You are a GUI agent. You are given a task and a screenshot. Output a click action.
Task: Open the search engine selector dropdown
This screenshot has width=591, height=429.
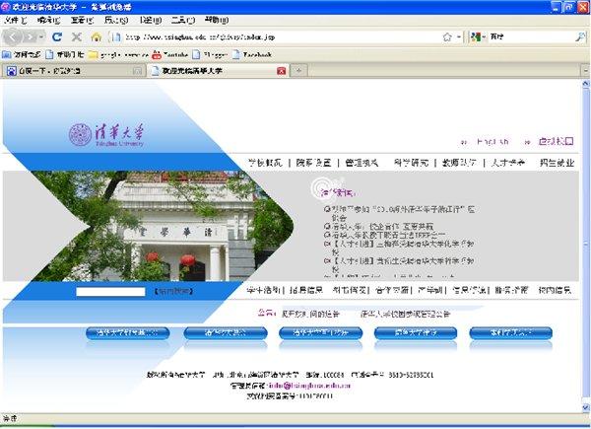tap(478, 36)
